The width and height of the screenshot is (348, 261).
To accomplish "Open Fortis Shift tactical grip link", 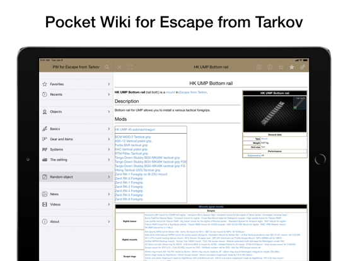I will [131, 145].
